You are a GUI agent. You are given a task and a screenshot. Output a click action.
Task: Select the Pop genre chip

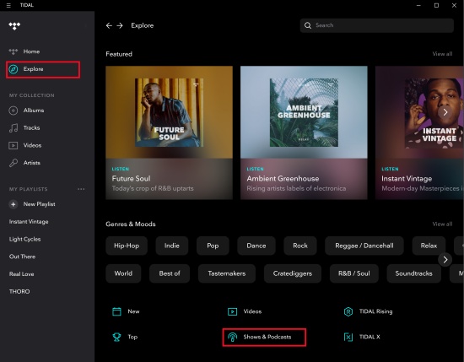tap(213, 246)
